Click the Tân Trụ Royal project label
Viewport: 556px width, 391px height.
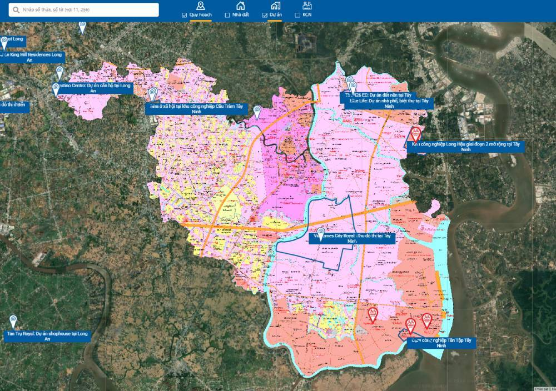tap(47, 337)
